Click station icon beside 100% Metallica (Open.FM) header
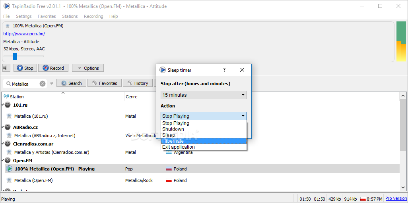Image resolution: width=408 pixels, height=203 pixels. pyautogui.click(x=8, y=26)
